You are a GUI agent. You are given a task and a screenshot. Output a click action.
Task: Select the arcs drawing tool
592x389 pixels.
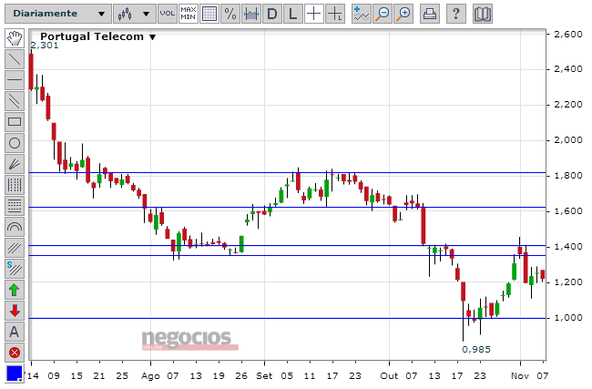[x=15, y=227]
